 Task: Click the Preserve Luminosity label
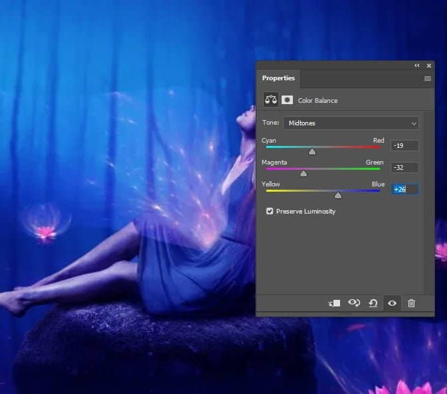[x=306, y=212]
